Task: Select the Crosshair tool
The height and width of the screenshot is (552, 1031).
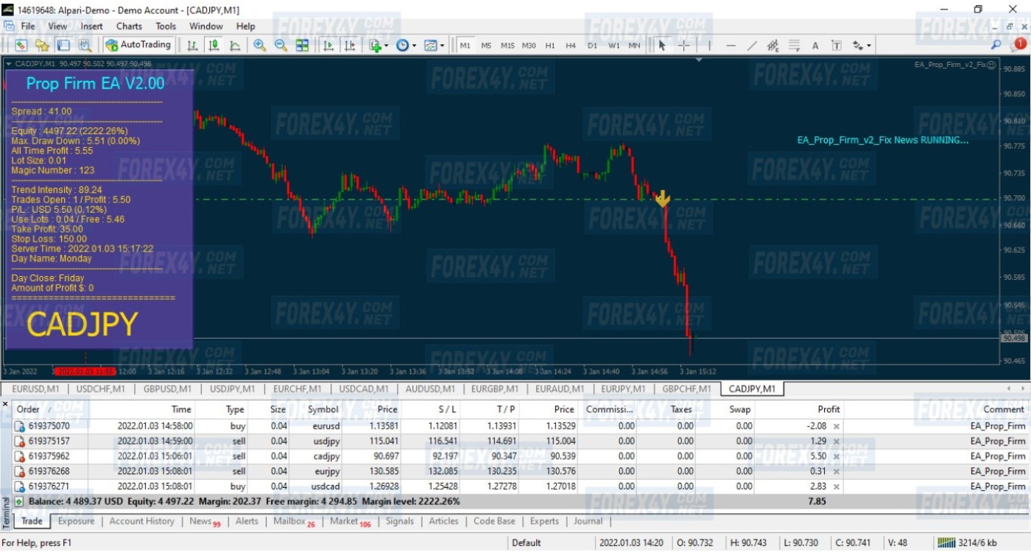Action: (x=683, y=45)
